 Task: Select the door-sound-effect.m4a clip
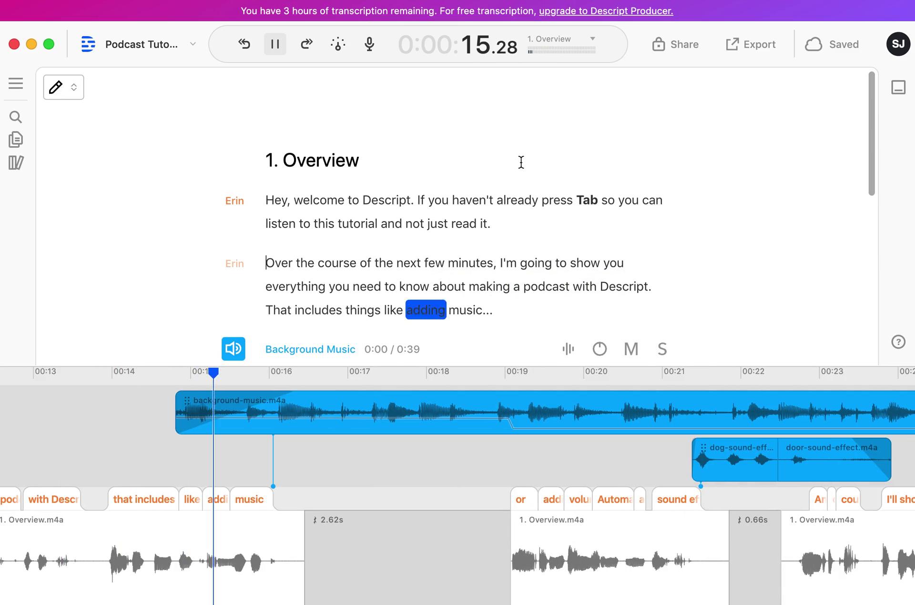click(x=834, y=460)
